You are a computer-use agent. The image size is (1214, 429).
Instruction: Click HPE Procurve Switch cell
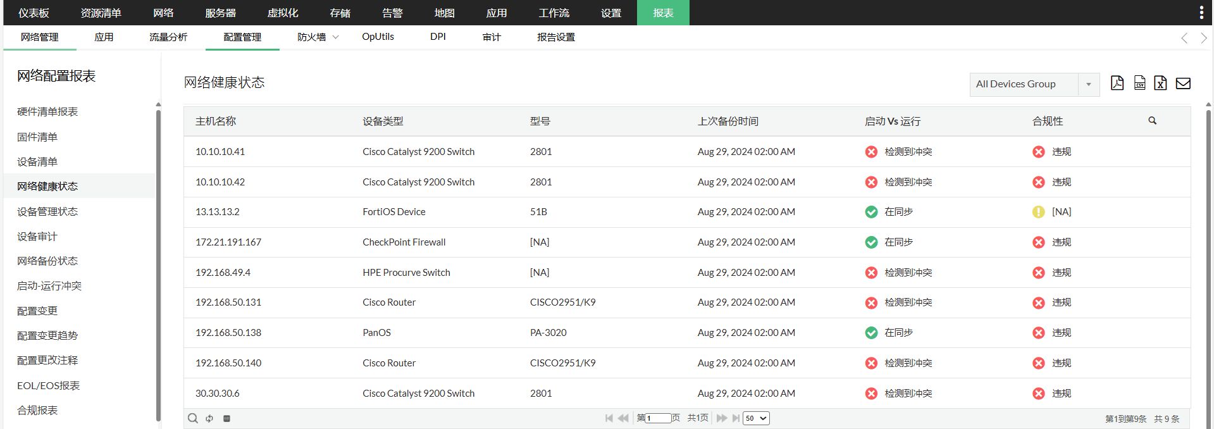click(x=407, y=273)
